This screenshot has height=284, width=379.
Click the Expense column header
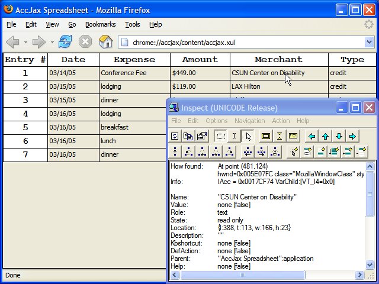[x=134, y=59]
